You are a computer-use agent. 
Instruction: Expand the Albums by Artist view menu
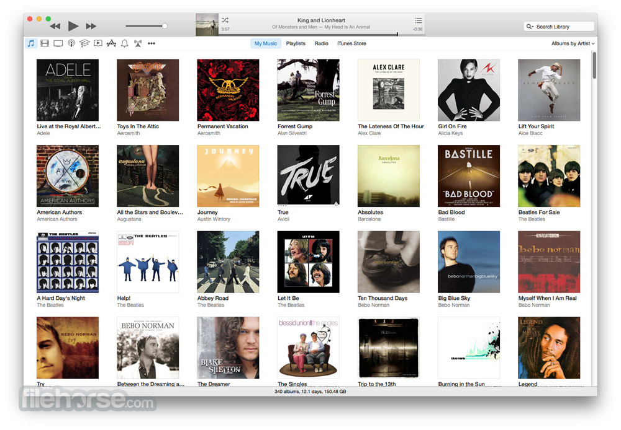pos(573,43)
